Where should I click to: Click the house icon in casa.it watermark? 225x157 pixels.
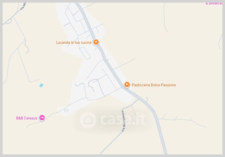(x=88, y=120)
